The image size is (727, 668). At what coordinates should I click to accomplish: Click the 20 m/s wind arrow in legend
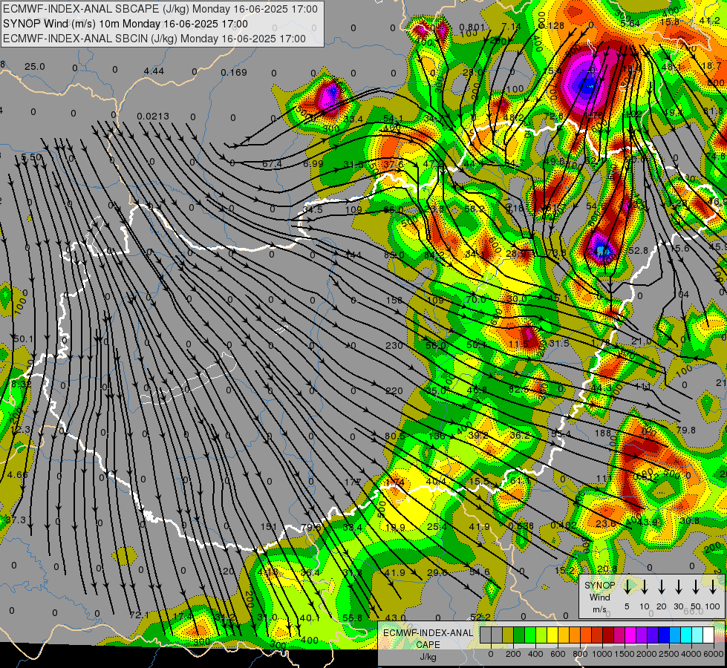tap(662, 586)
